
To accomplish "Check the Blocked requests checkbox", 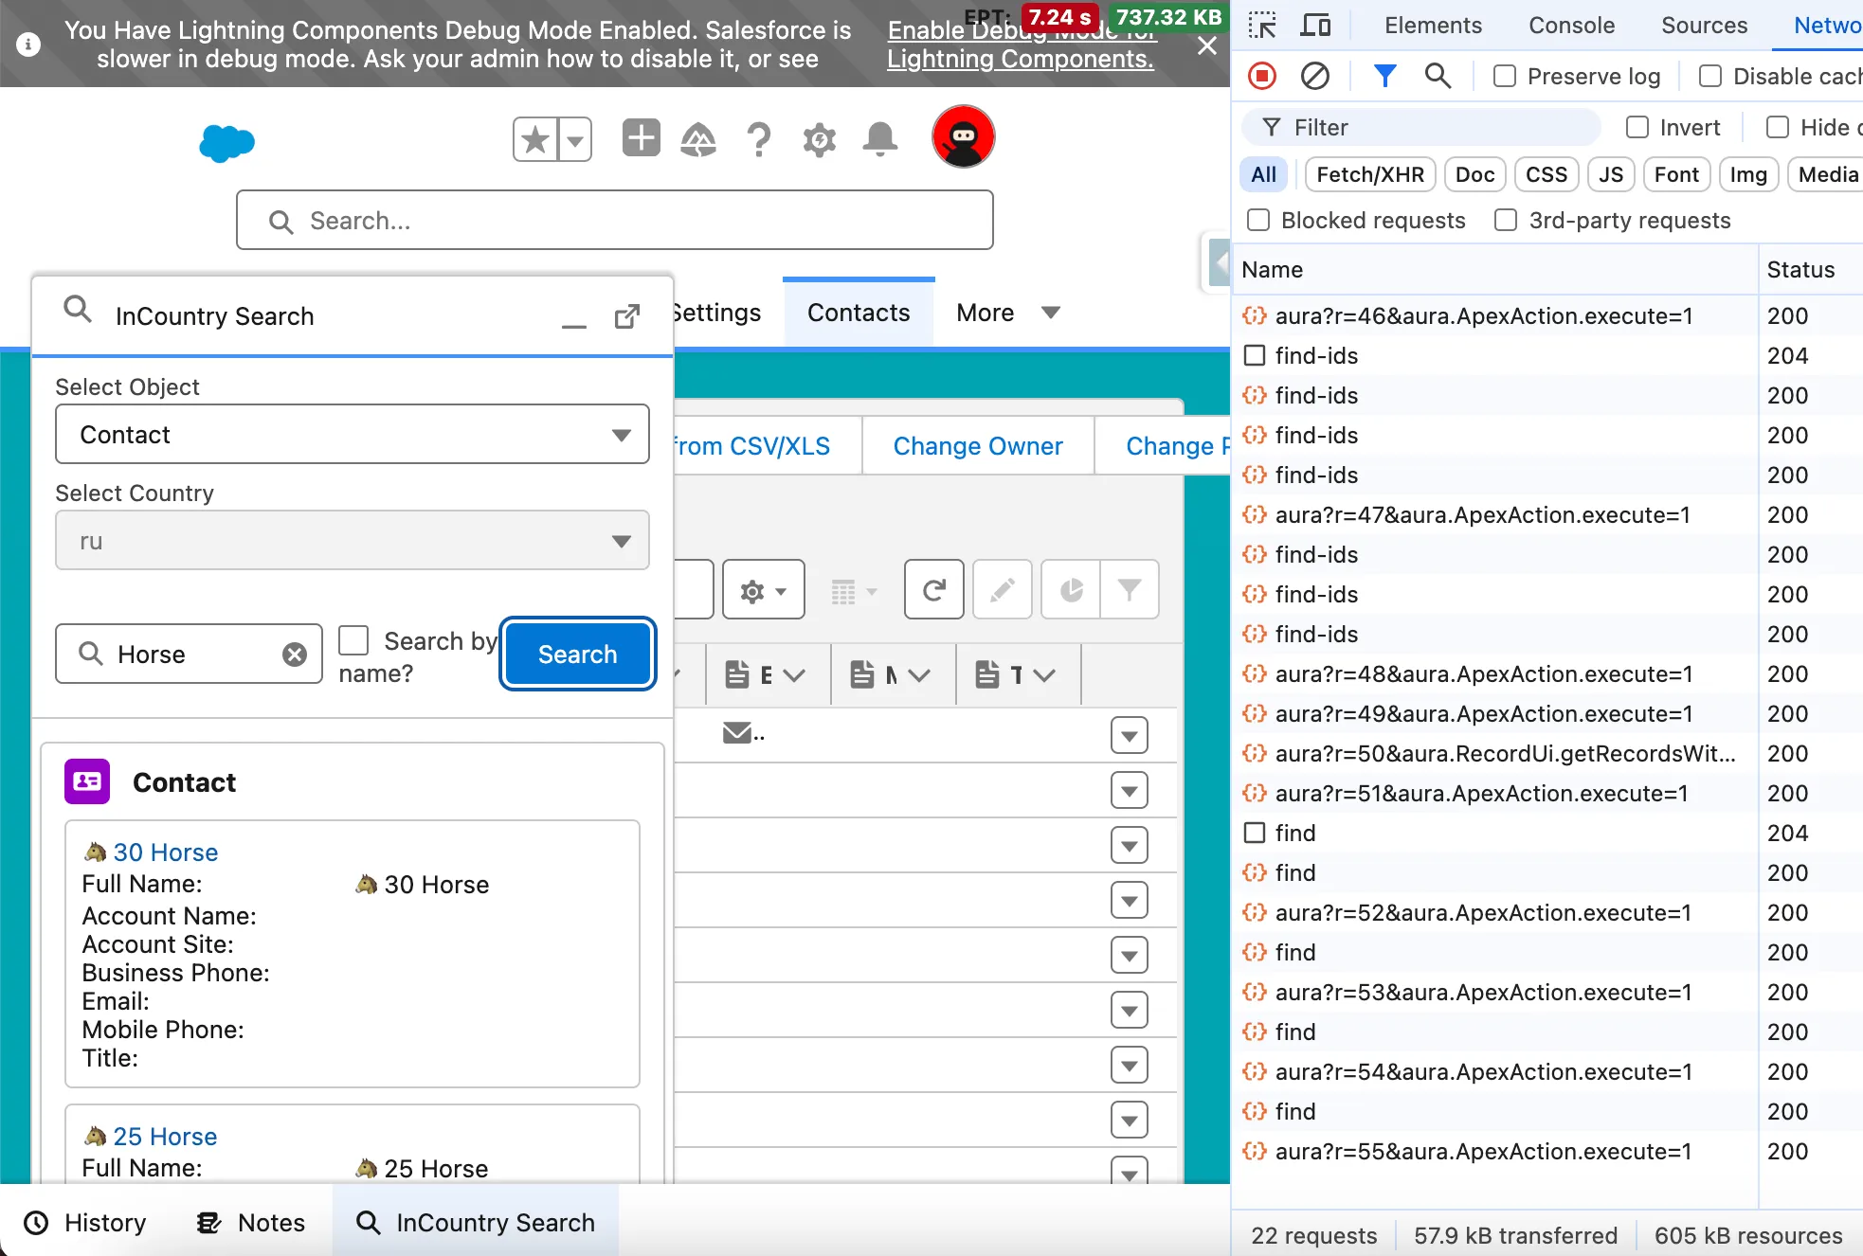I will [x=1258, y=220].
